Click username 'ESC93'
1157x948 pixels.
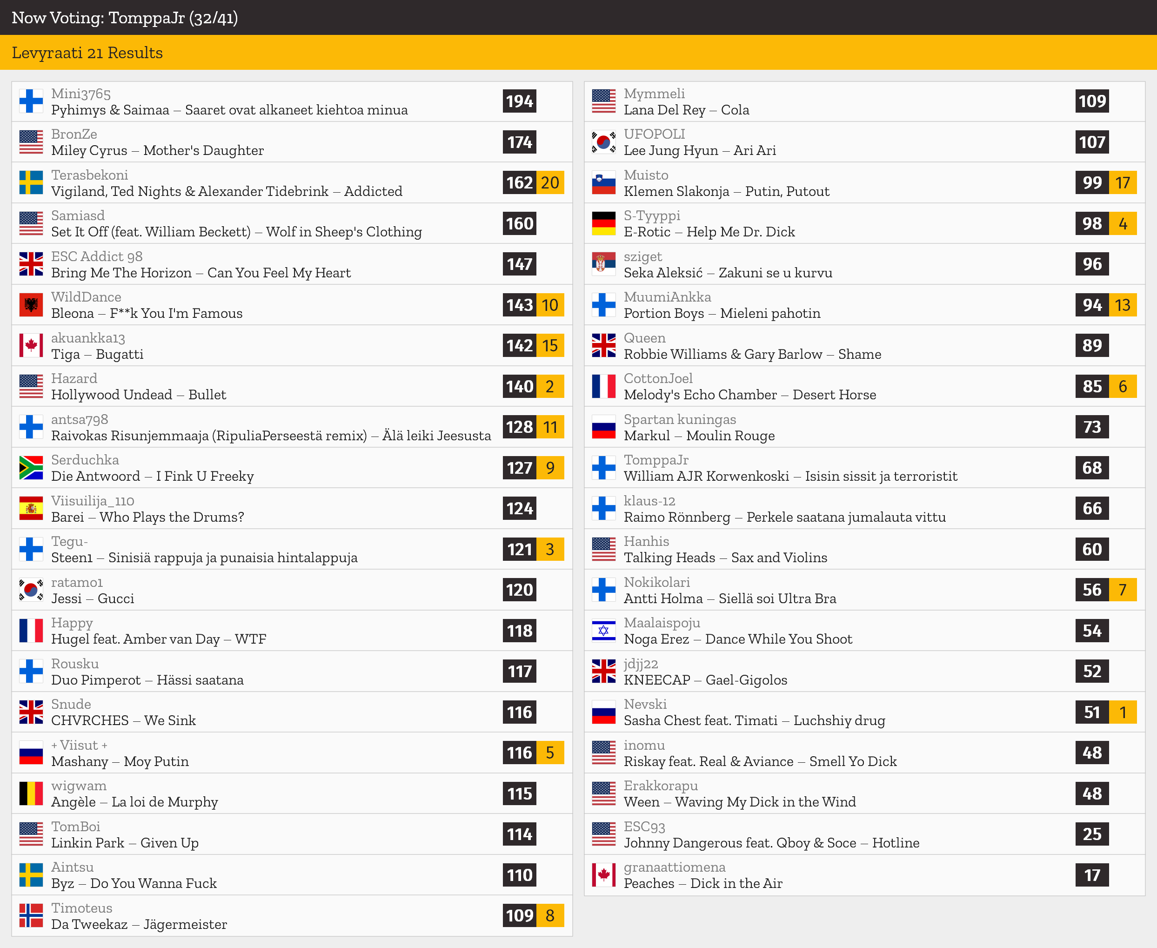[x=644, y=827]
